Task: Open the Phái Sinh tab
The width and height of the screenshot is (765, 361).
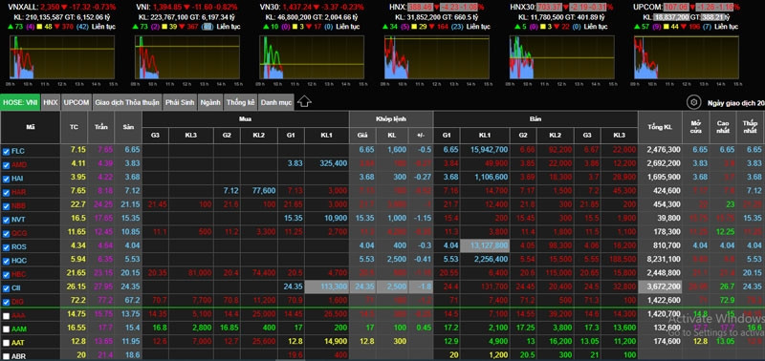Action: coord(180,102)
